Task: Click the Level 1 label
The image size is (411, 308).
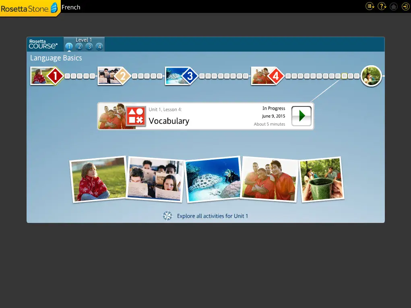Action: [x=84, y=40]
